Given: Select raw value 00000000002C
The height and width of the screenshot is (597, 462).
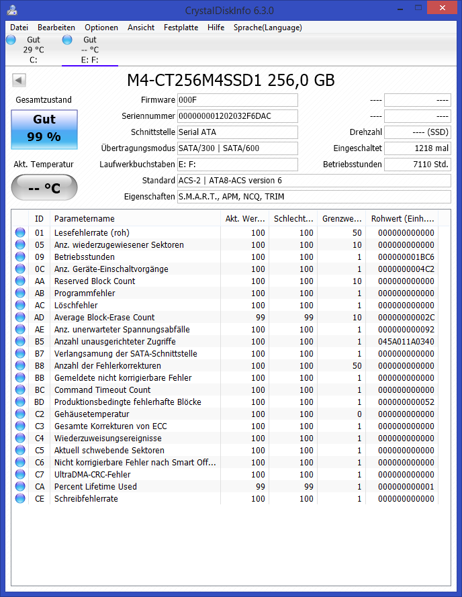Looking at the screenshot, I should pos(406,318).
